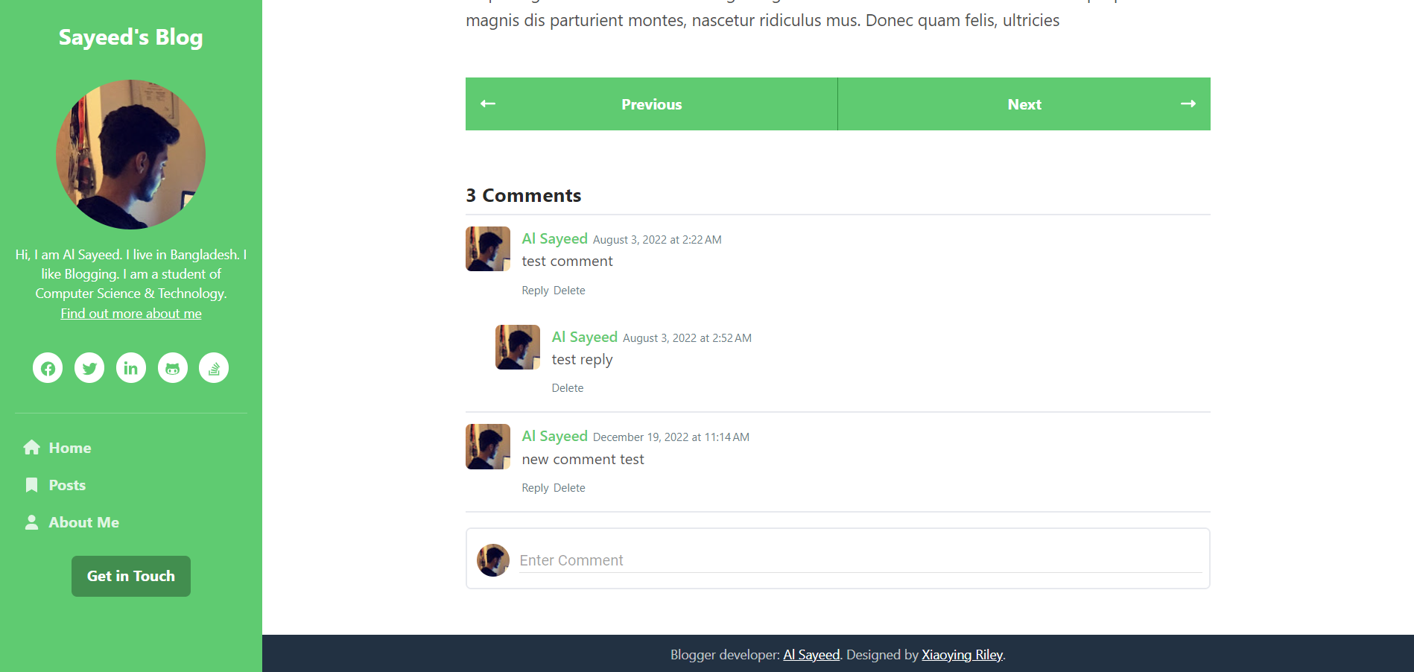Open the Xiaoying Riley footer link
Image resolution: width=1414 pixels, height=672 pixels.
(x=962, y=655)
